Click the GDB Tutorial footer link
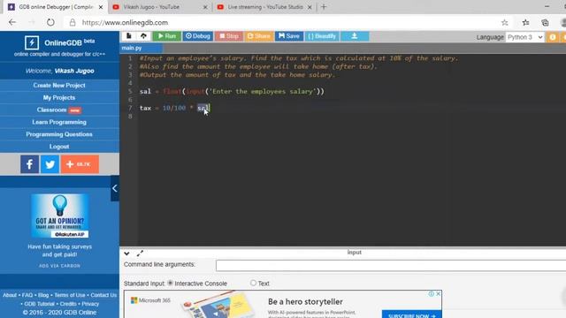Viewport: 566px width, 318px height. click(x=39, y=304)
